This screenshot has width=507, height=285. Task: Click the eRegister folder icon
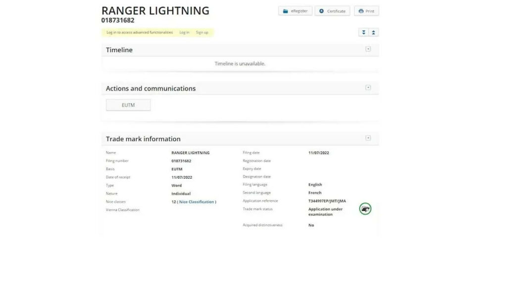coord(285,11)
